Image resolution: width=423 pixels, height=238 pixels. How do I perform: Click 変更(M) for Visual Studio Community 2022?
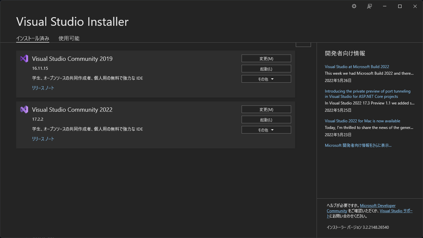[x=266, y=109]
